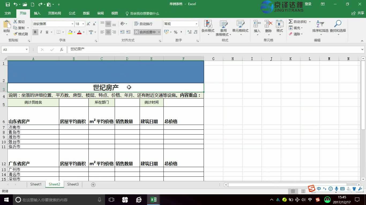
Task: Cut the selection with 剪切
Action: 19,22
